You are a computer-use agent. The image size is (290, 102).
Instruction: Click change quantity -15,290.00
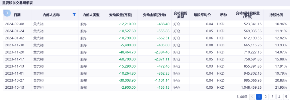tap(127, 66)
